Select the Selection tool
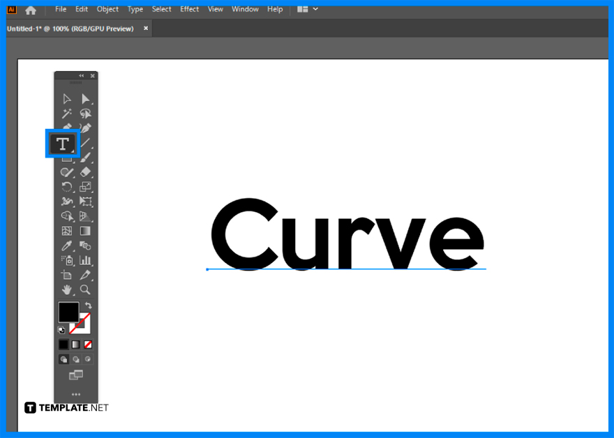 (x=66, y=98)
